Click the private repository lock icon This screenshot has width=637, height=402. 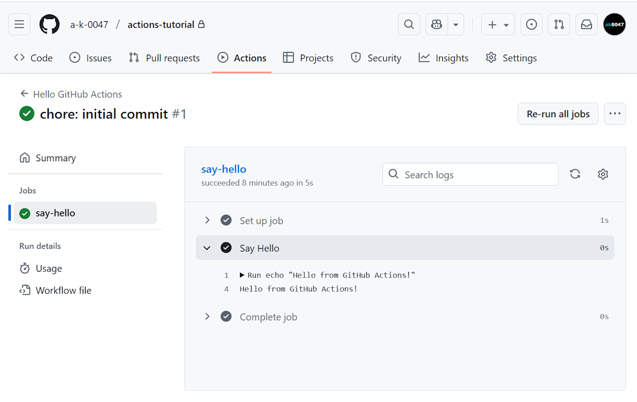pos(201,24)
